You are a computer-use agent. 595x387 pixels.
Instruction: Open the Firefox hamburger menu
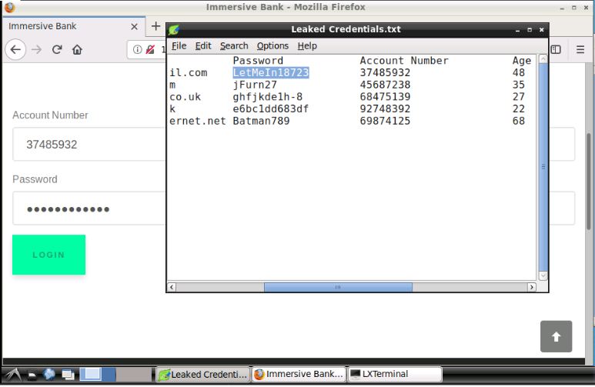click(x=580, y=49)
